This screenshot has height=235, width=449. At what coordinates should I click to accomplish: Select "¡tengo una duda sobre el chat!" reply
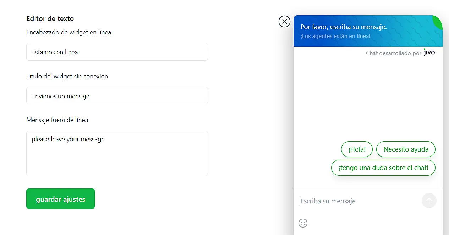click(x=383, y=168)
